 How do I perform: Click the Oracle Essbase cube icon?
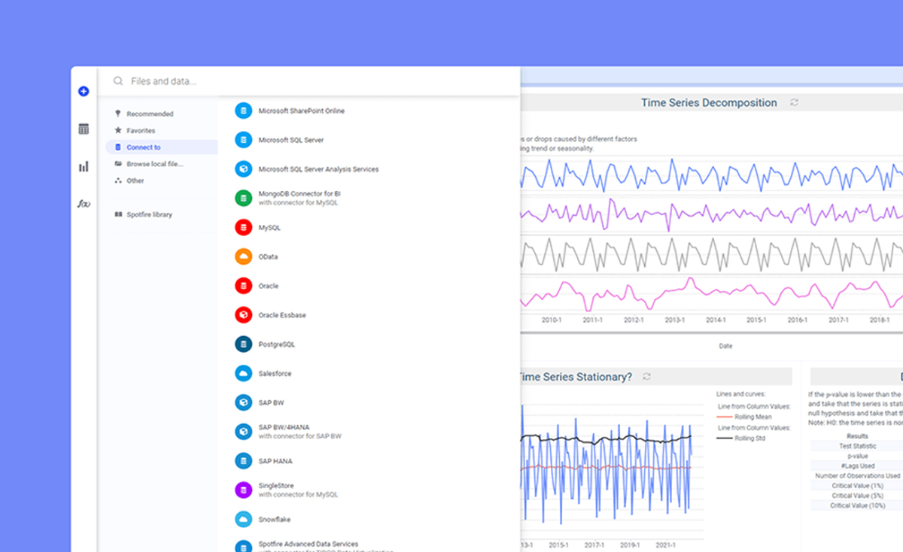pos(242,315)
